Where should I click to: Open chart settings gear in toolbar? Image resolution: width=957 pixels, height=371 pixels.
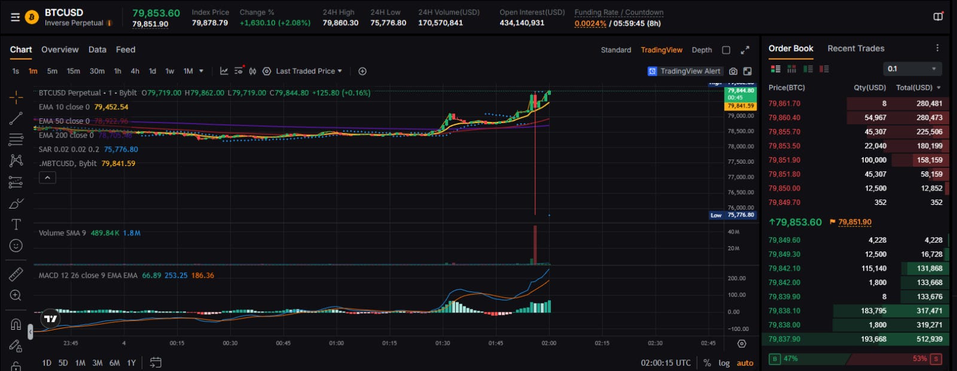[x=267, y=71]
